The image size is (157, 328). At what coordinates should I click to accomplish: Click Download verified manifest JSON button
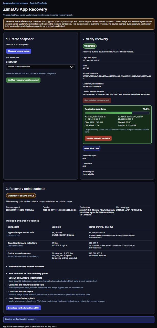pos(24,308)
